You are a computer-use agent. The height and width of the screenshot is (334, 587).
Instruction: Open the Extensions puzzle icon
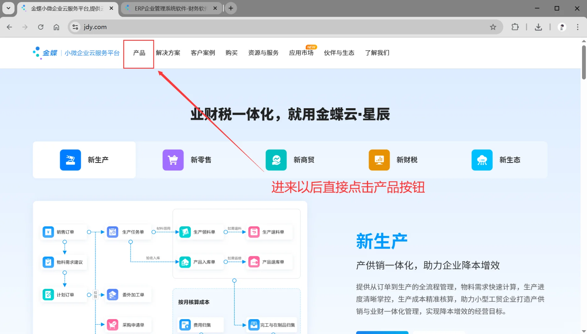(x=515, y=27)
